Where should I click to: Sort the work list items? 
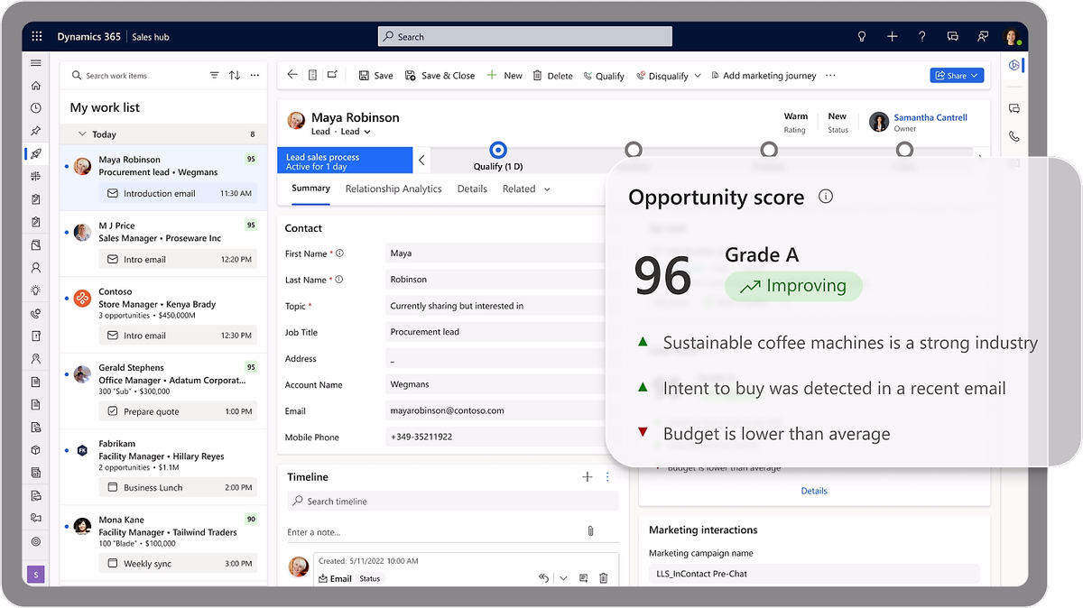click(235, 76)
